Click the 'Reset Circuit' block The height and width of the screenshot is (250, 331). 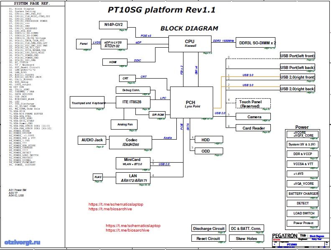tap(209, 238)
